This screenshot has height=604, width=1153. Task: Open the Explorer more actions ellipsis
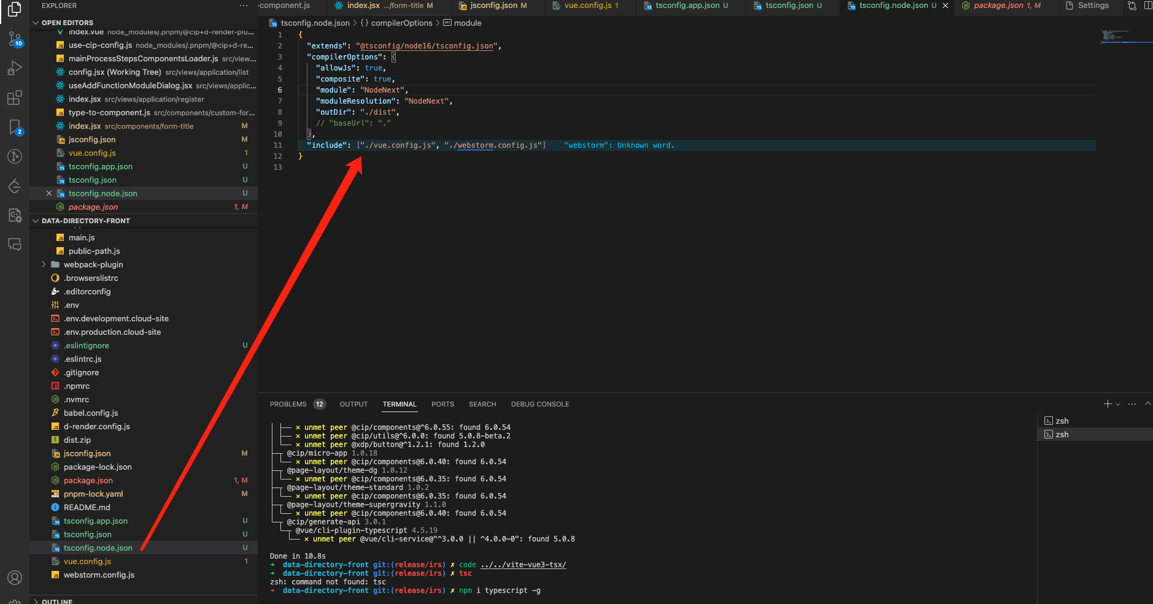tap(244, 6)
